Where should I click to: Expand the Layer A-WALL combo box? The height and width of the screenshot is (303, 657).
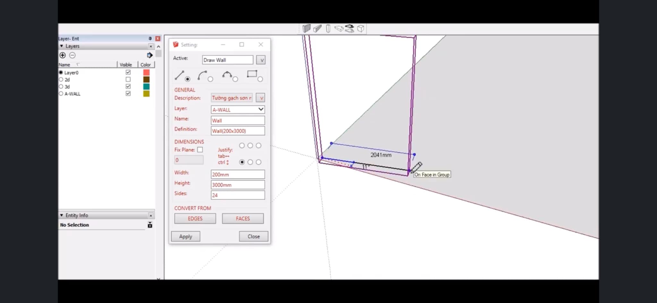[x=238, y=110]
